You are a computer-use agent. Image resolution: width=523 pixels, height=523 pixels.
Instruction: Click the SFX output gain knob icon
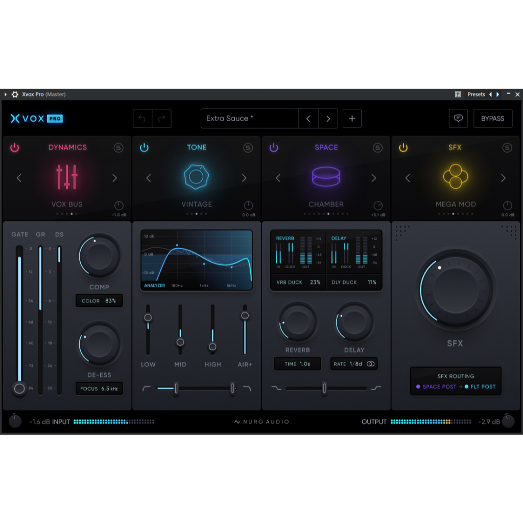tap(507, 205)
